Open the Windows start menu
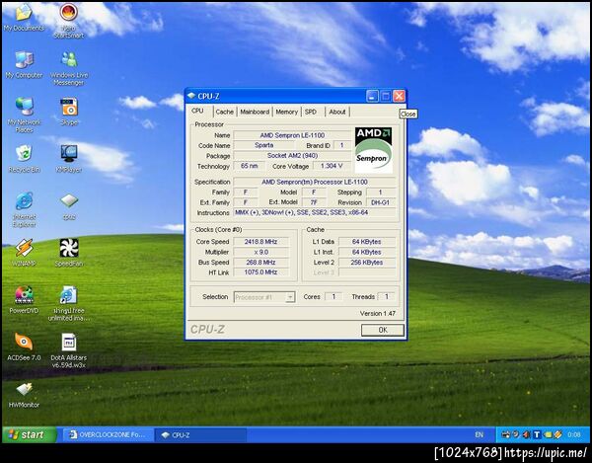Image resolution: width=592 pixels, height=463 pixels. pos(29,434)
